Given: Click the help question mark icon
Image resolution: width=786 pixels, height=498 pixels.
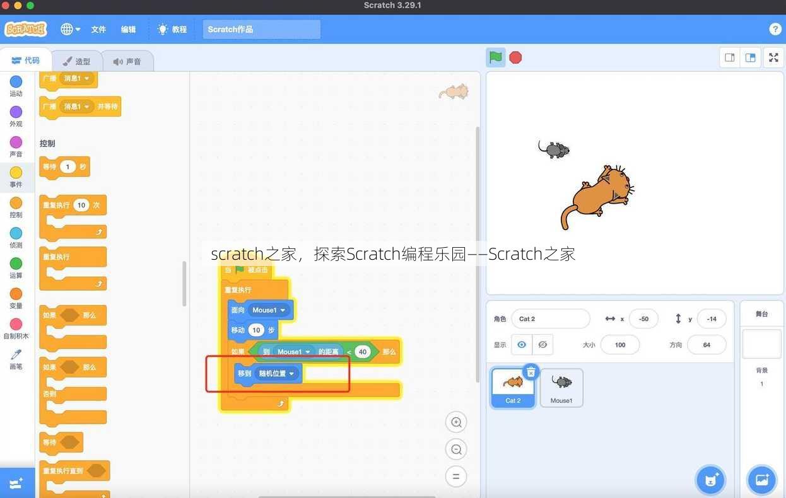Looking at the screenshot, I should (x=775, y=29).
